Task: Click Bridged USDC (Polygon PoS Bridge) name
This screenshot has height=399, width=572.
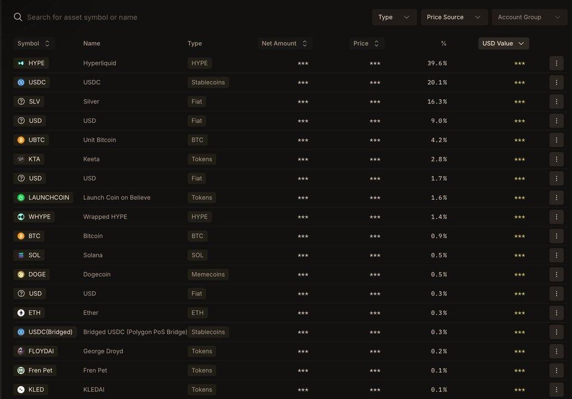Action: pyautogui.click(x=135, y=332)
